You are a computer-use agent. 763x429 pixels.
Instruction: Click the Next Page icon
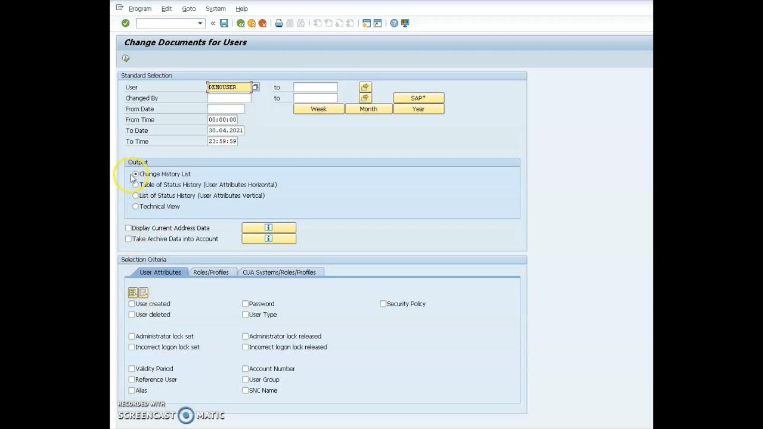[339, 23]
